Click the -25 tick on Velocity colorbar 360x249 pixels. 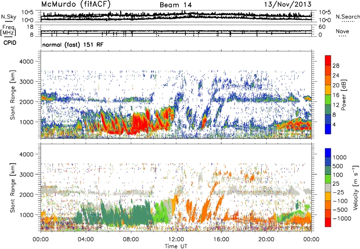coord(338,192)
